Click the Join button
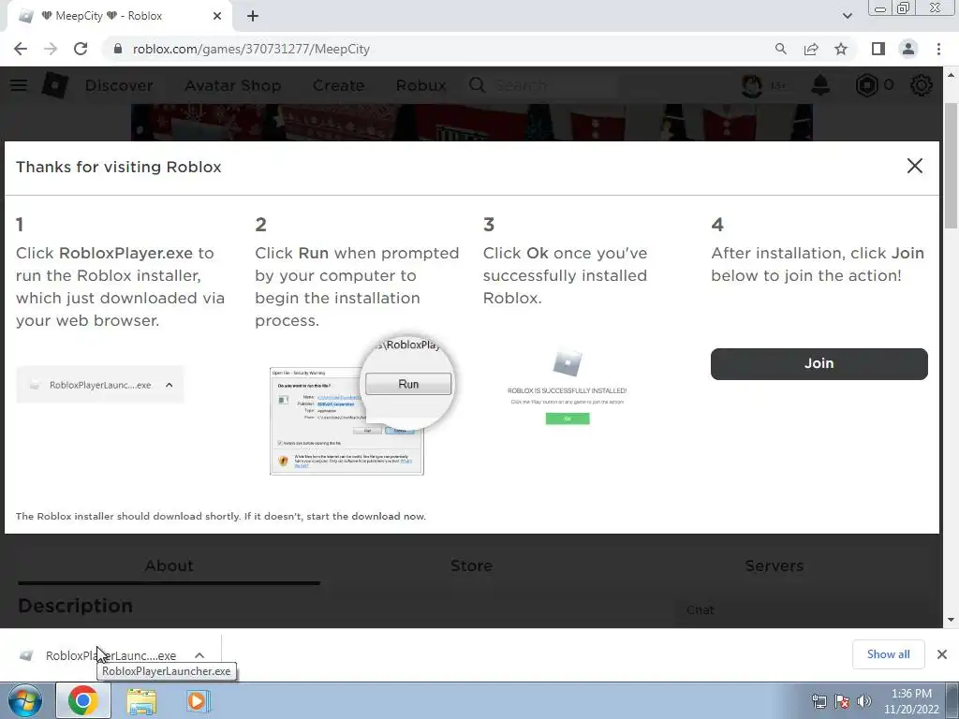Image resolution: width=959 pixels, height=719 pixels. point(819,364)
